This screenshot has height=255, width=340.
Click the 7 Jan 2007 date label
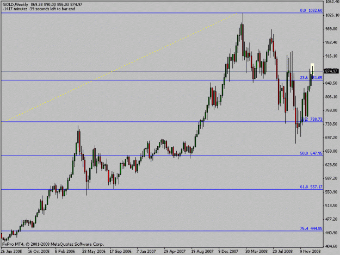coord(146,251)
